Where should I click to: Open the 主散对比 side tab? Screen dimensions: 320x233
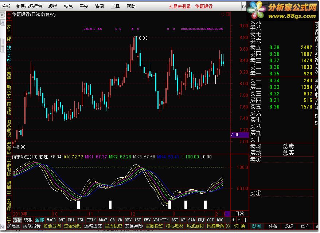(x=9, y=168)
